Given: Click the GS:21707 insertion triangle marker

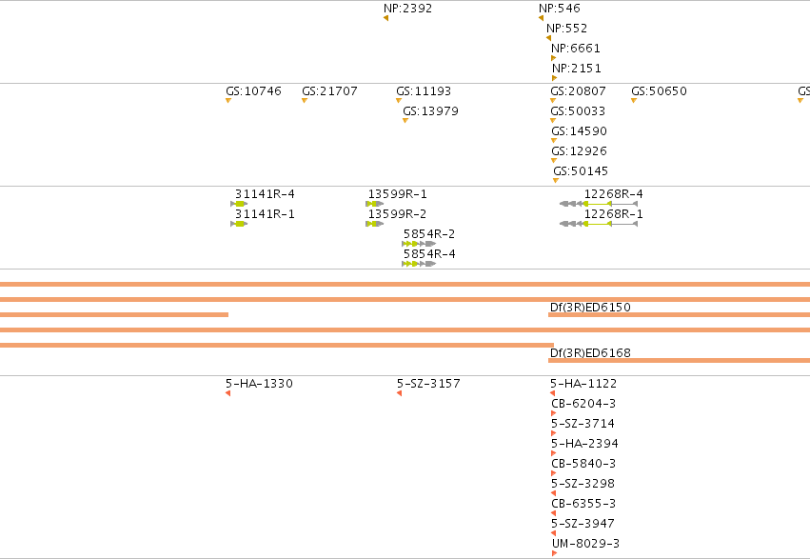Looking at the screenshot, I should click(x=305, y=100).
